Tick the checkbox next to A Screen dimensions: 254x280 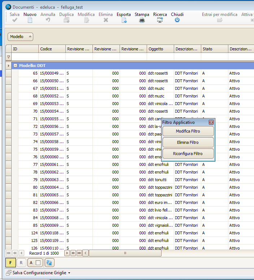(x=38, y=263)
